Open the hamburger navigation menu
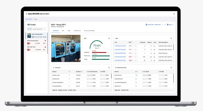The width and height of the screenshot is (203, 111). pyautogui.click(x=26, y=14)
